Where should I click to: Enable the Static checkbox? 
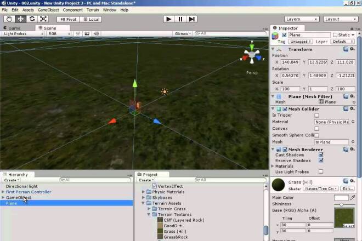335,35
